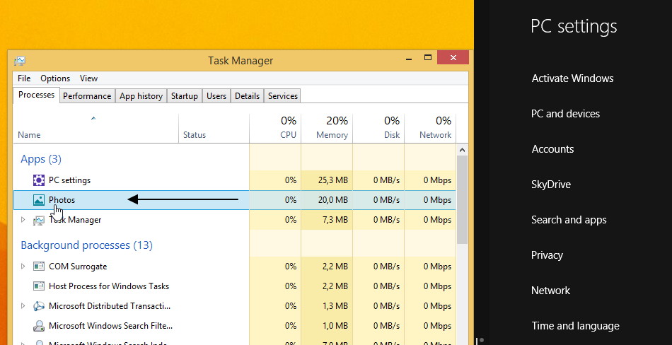Switch to the App history tab
Viewport: 672px width, 345px height.
coord(141,96)
